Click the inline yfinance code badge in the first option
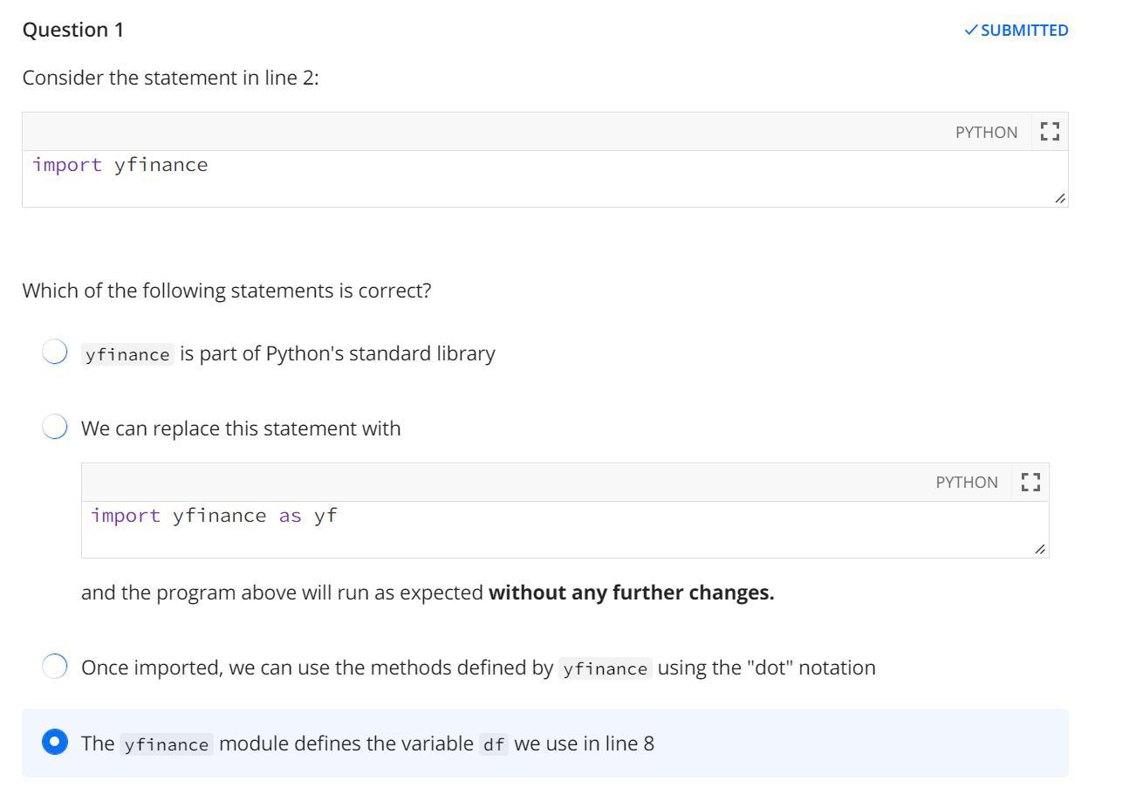Image resolution: width=1136 pixels, height=788 pixels. coord(126,354)
